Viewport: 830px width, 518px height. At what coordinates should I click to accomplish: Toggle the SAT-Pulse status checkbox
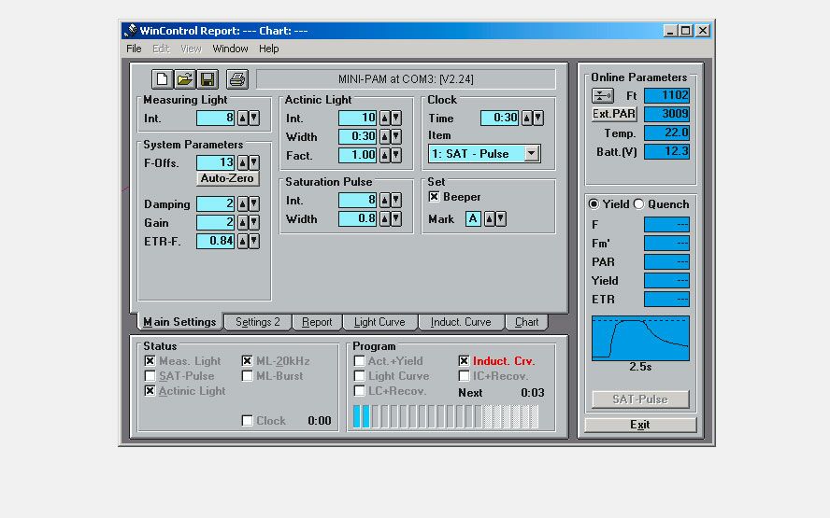150,376
